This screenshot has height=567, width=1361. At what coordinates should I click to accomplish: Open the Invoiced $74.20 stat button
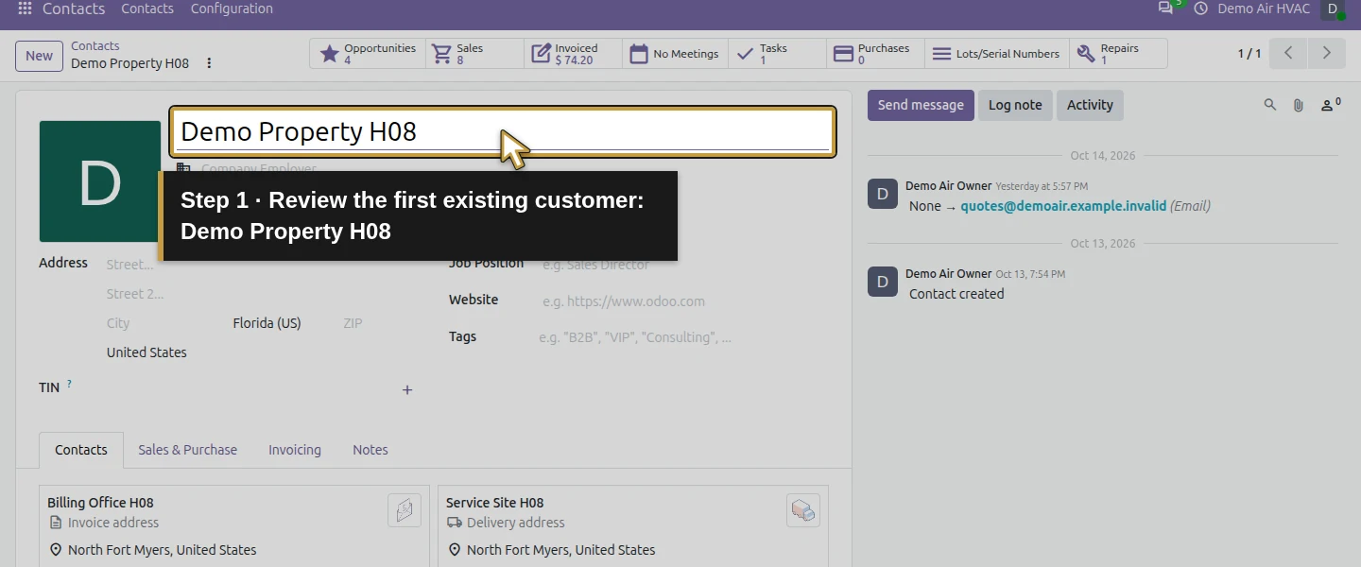(574, 54)
